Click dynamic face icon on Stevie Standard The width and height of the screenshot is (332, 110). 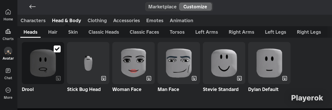(239, 78)
